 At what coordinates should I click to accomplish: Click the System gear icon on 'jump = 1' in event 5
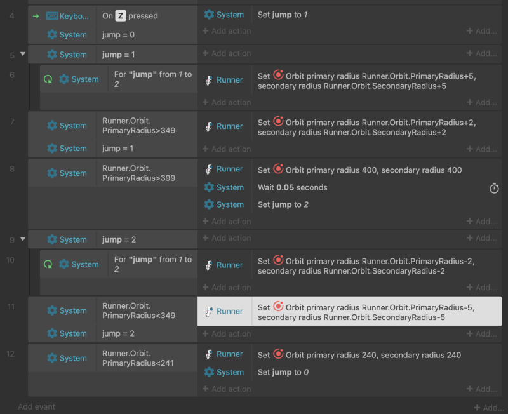coord(52,55)
